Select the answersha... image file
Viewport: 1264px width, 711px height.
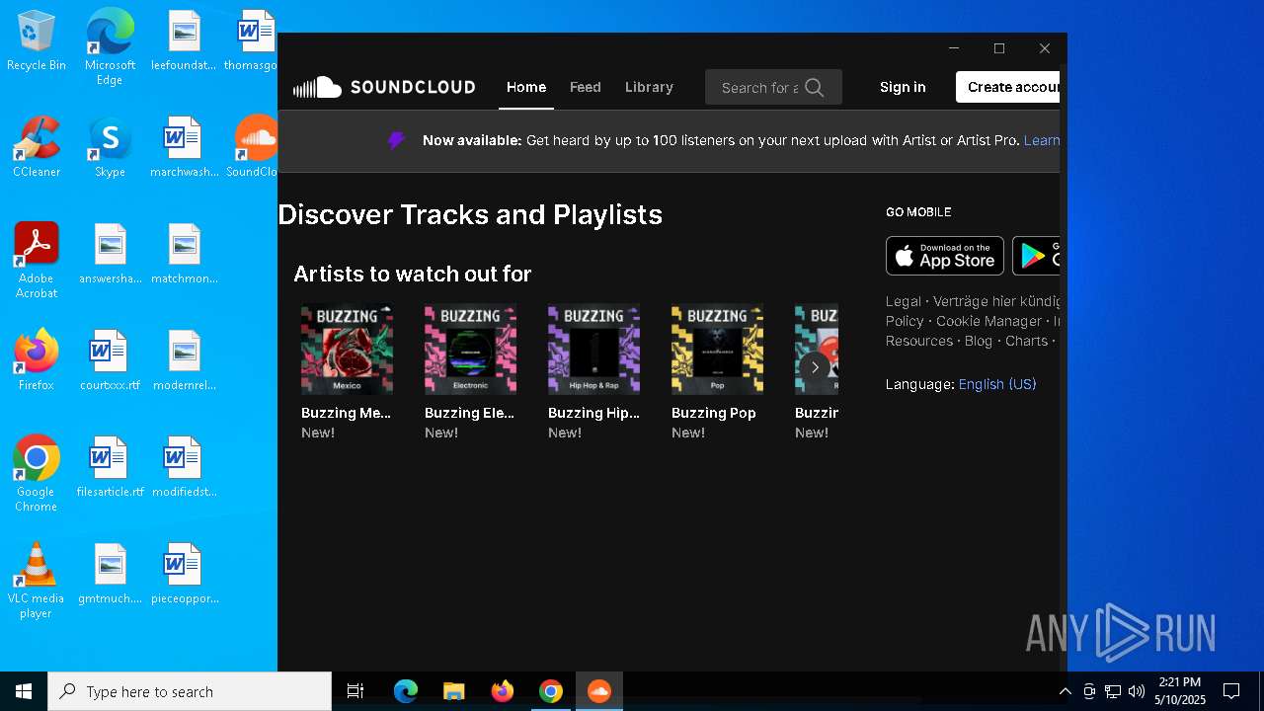point(110,254)
